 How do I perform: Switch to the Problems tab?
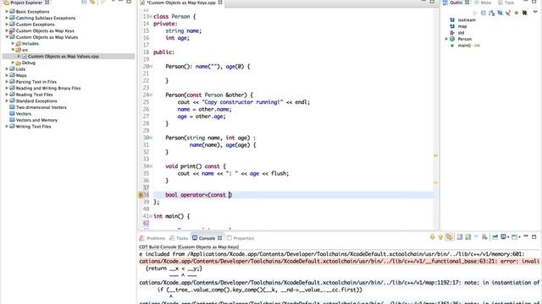point(152,238)
